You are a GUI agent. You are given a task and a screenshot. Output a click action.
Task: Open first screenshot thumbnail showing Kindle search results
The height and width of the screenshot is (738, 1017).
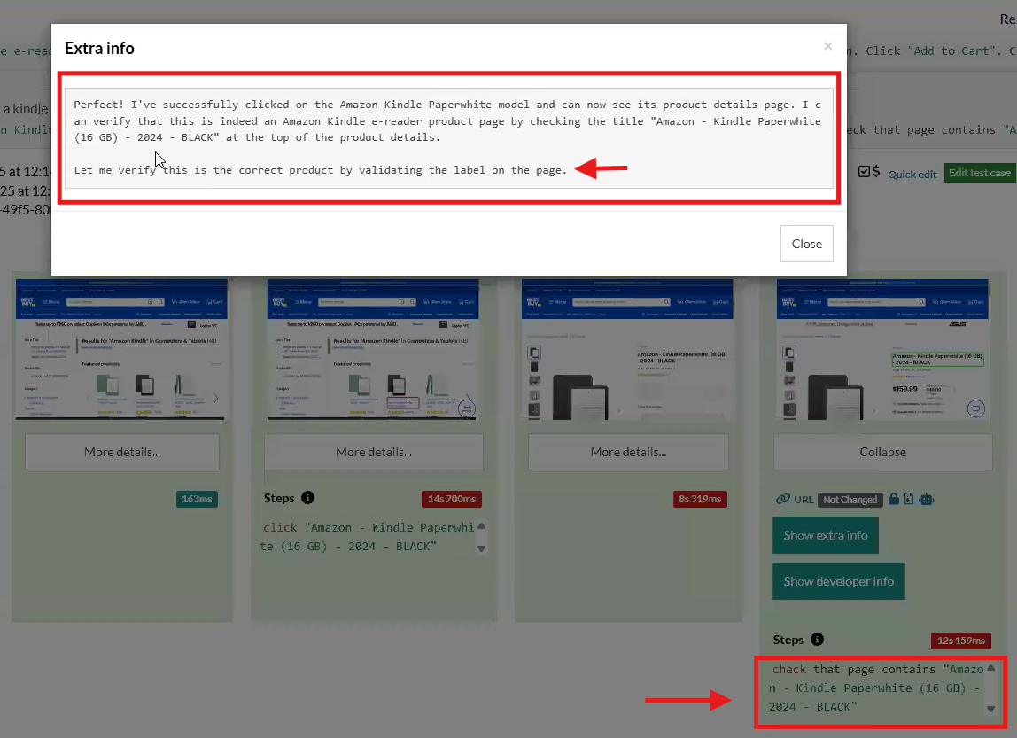pyautogui.click(x=122, y=350)
